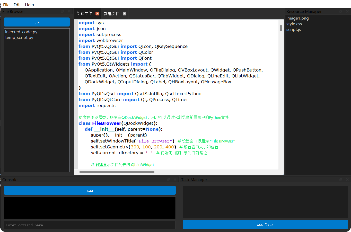Float the Resource Manager panel
Image resolution: width=351 pixels, height=232 pixels.
click(x=341, y=11)
